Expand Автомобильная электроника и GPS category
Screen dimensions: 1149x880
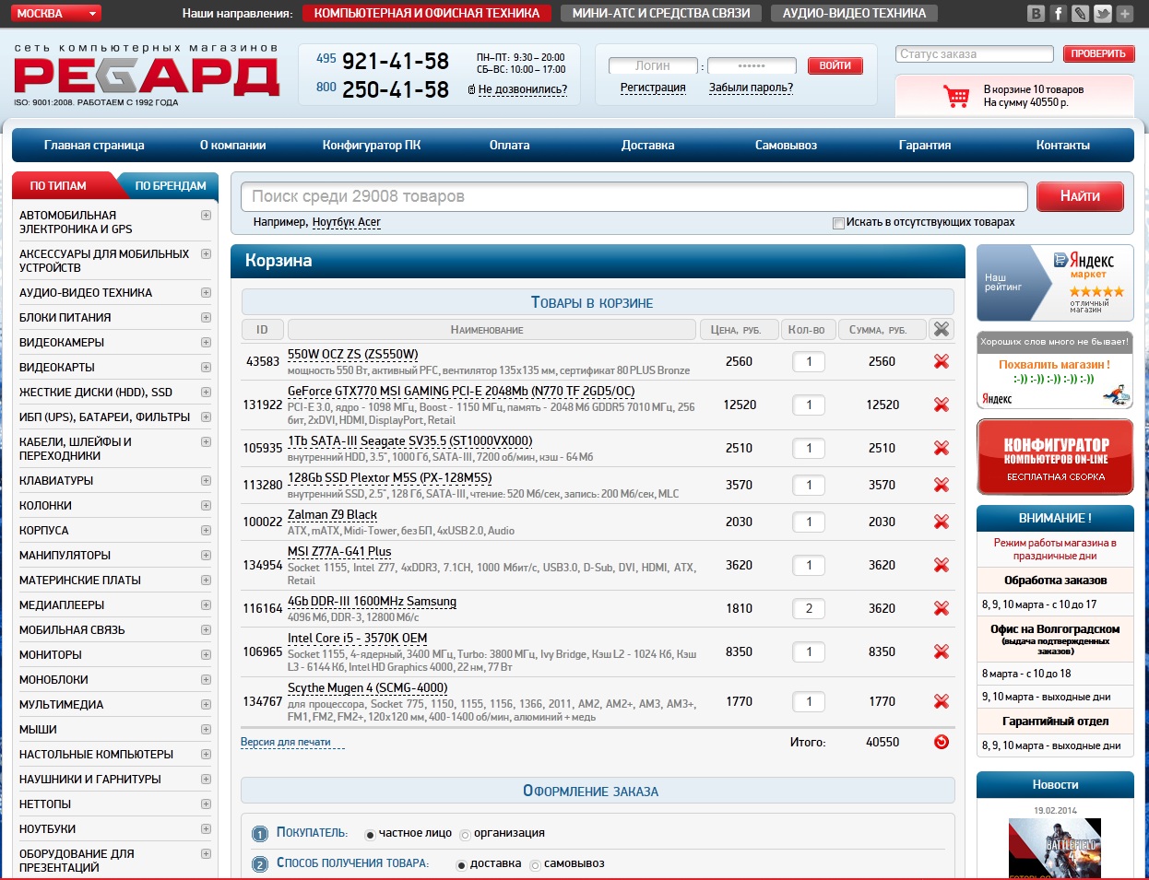pos(206,215)
